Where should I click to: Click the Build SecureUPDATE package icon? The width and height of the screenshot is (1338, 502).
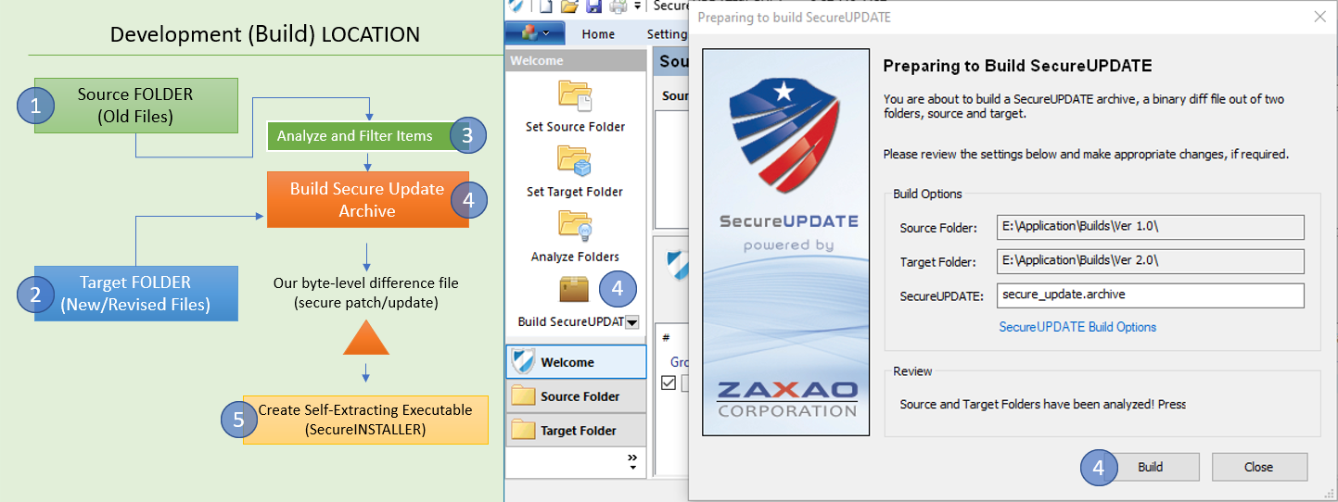(575, 290)
